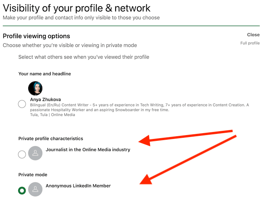Collapse the "Profile viewing options" heading
Screen dimensions: 263x202
36,36
